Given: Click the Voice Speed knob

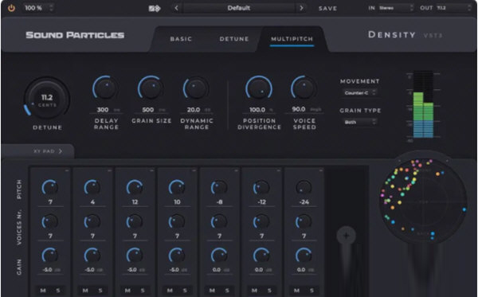Looking at the screenshot, I should pos(304,88).
